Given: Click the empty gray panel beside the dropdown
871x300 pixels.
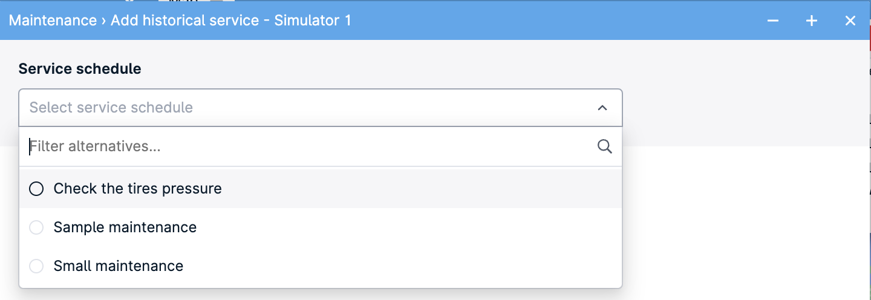Looking at the screenshot, I should [744, 94].
